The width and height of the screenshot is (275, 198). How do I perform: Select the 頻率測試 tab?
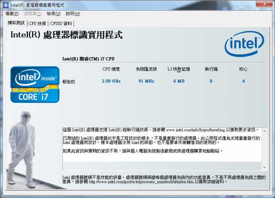(16, 23)
